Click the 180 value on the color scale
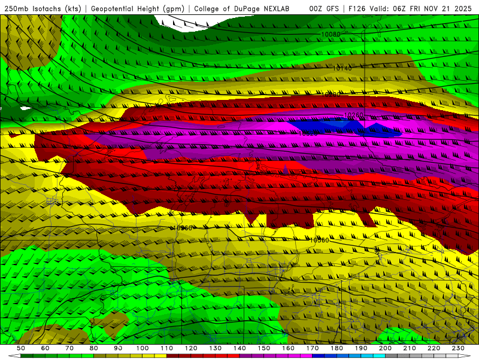The height and width of the screenshot is (359, 479). [x=336, y=348]
